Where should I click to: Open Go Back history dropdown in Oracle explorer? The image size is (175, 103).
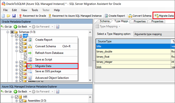tap(30, 27)
